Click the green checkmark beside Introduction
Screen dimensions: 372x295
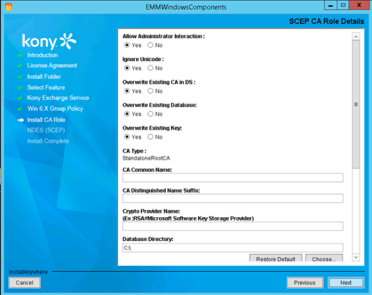click(20, 55)
